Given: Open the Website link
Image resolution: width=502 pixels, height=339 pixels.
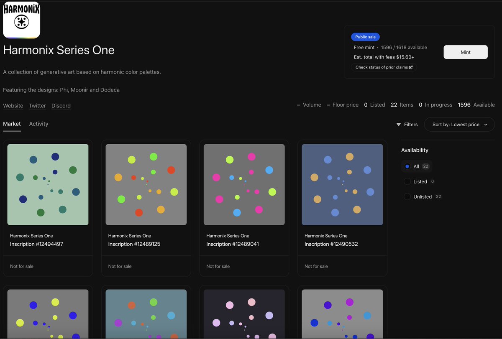Looking at the screenshot, I should (13, 106).
